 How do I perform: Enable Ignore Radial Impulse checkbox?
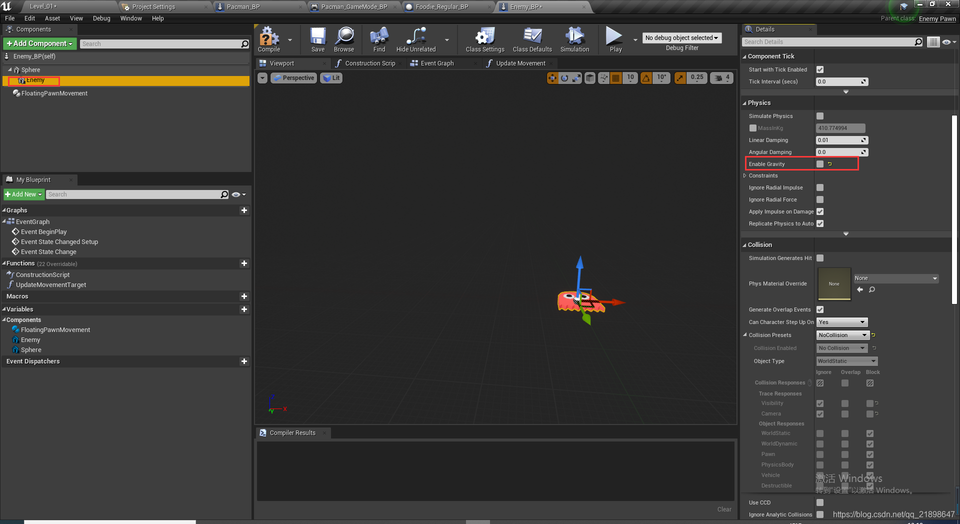(820, 187)
